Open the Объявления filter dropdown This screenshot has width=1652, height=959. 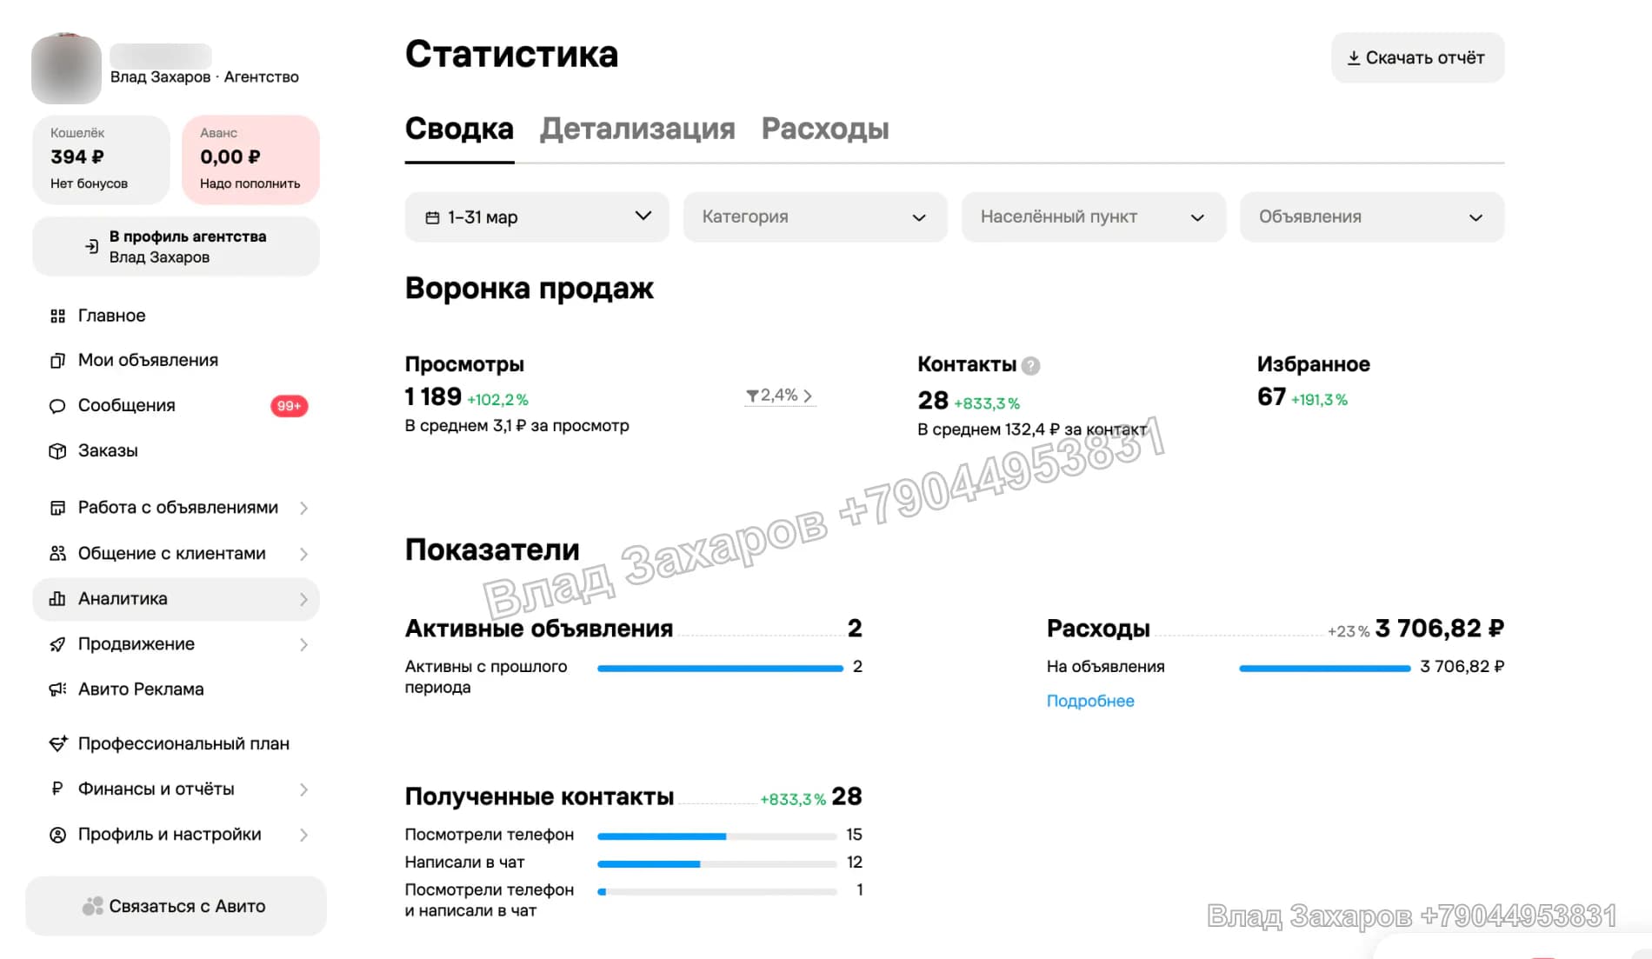1371,217
